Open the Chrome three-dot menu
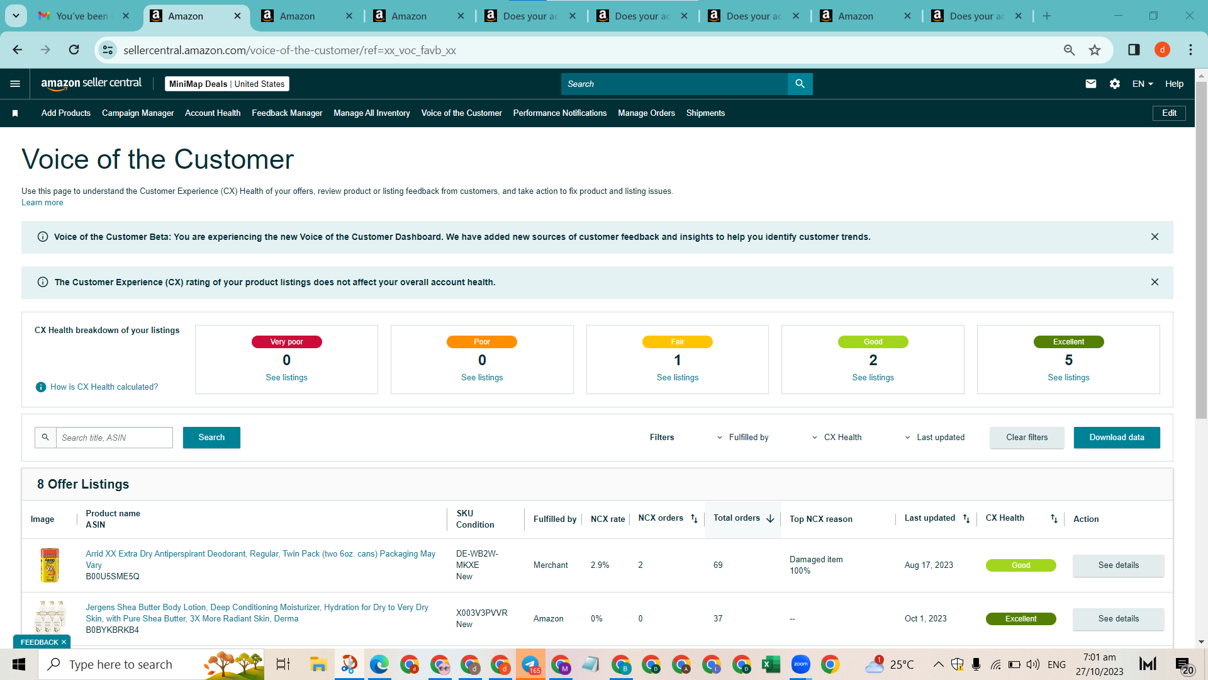Image resolution: width=1208 pixels, height=680 pixels. (x=1190, y=50)
